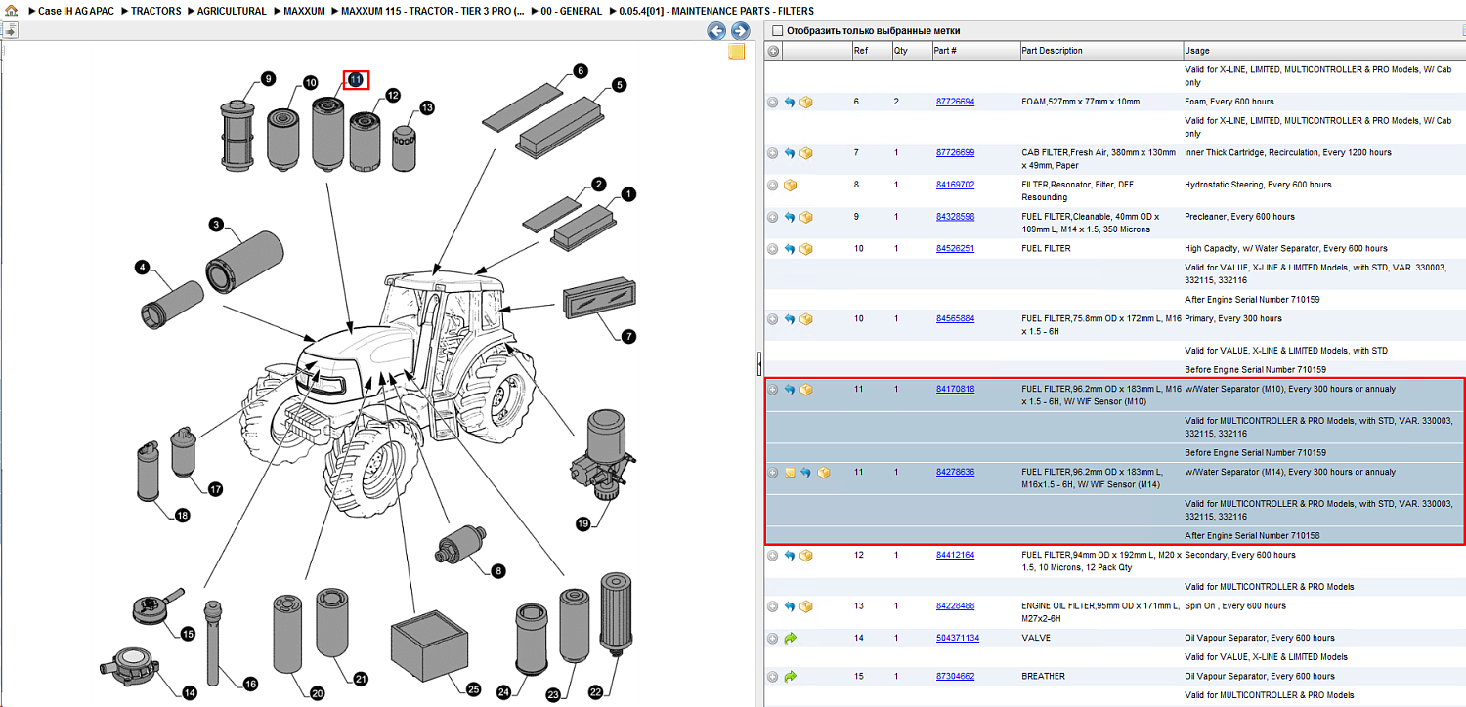Screen dimensions: 1466x707
Task: Click callout 9 on the diagram
Action: tap(268, 79)
